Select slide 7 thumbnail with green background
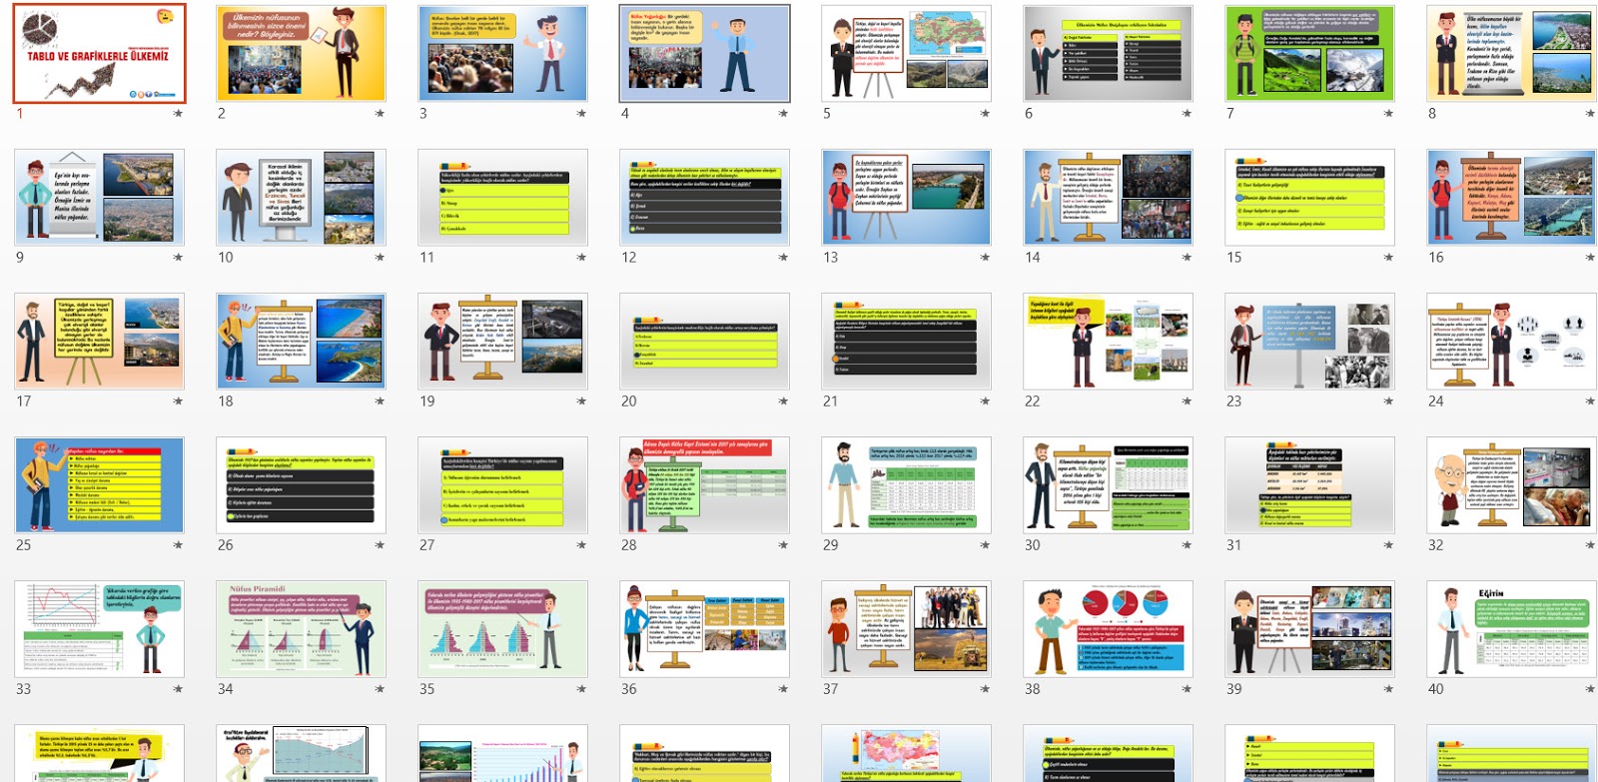This screenshot has width=1598, height=782. point(1310,54)
